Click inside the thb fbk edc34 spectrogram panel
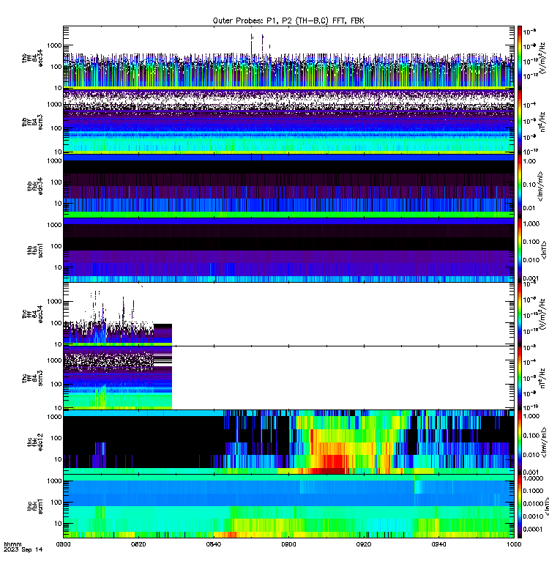 288,186
